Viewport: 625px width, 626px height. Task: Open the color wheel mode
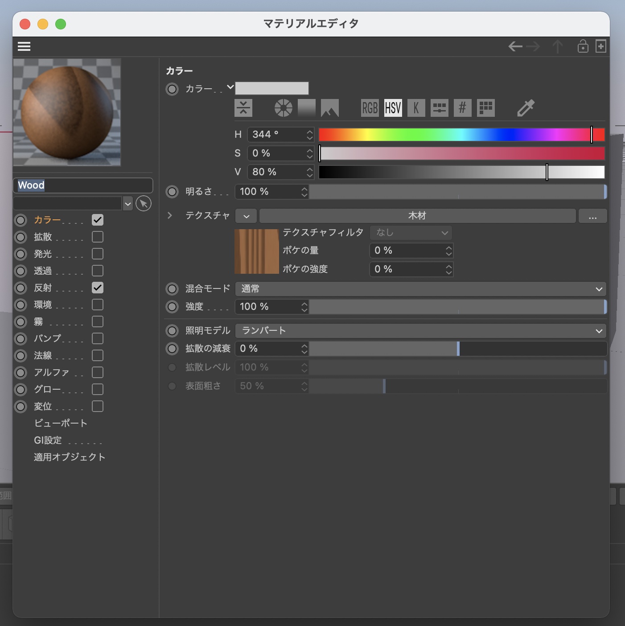(284, 108)
